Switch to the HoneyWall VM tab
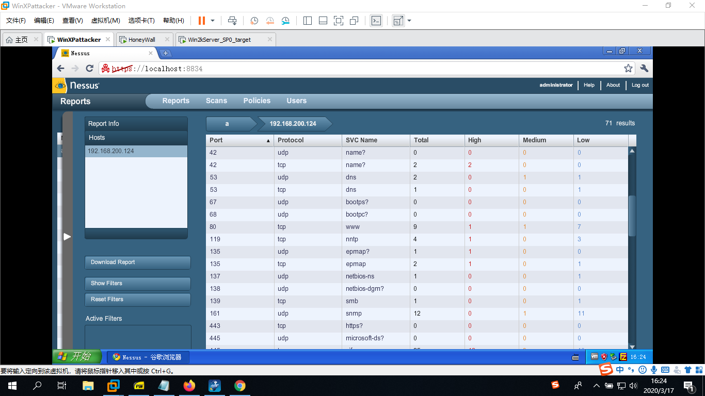This screenshot has width=705, height=396. click(x=141, y=40)
